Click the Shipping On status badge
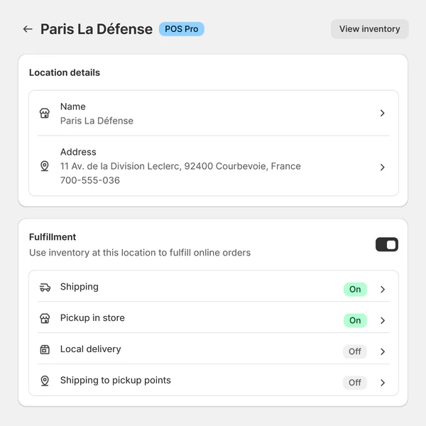This screenshot has height=426, width=426. click(x=355, y=289)
